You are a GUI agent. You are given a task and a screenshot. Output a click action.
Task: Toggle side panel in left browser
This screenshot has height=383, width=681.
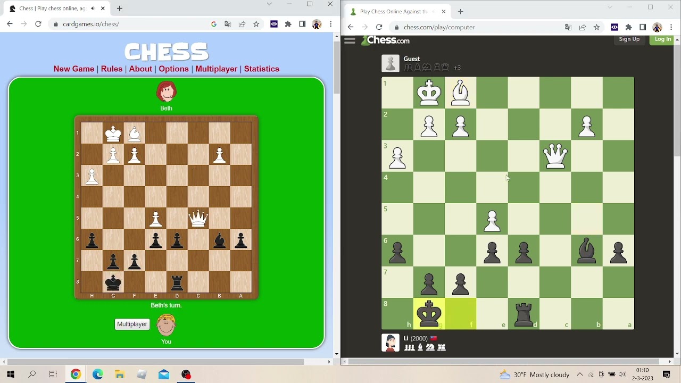coord(302,24)
